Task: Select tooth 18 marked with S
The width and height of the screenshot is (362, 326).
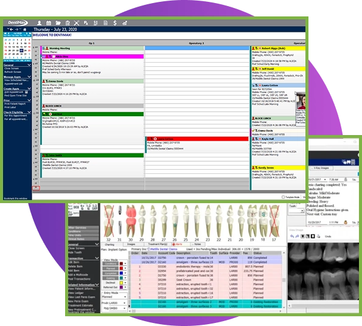Action: 263,221
